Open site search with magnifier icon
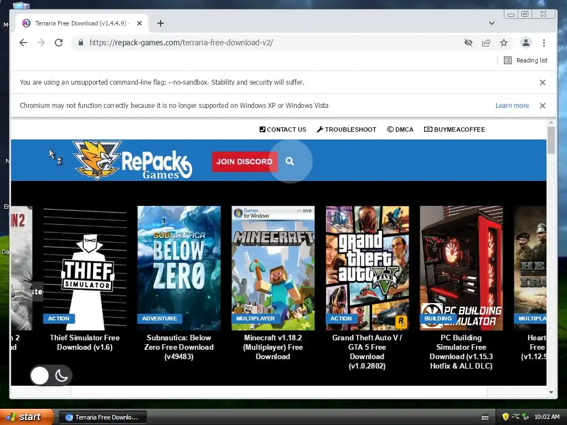Screen dimensions: 567x425 (x=290, y=161)
